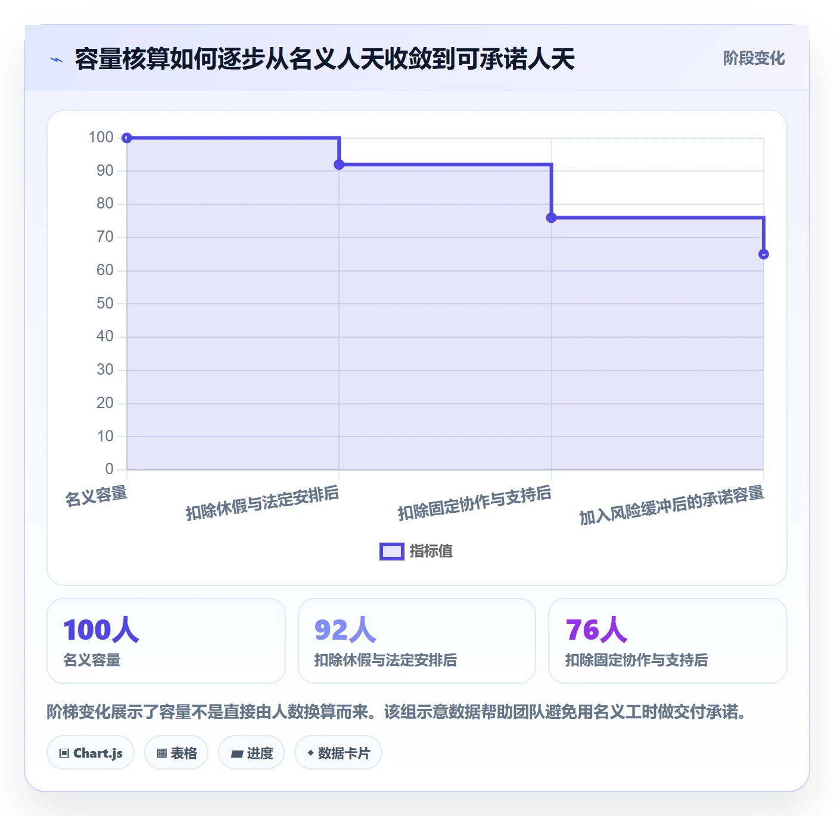
Task: Click the x-axis label 名义容量
Action: click(x=97, y=496)
